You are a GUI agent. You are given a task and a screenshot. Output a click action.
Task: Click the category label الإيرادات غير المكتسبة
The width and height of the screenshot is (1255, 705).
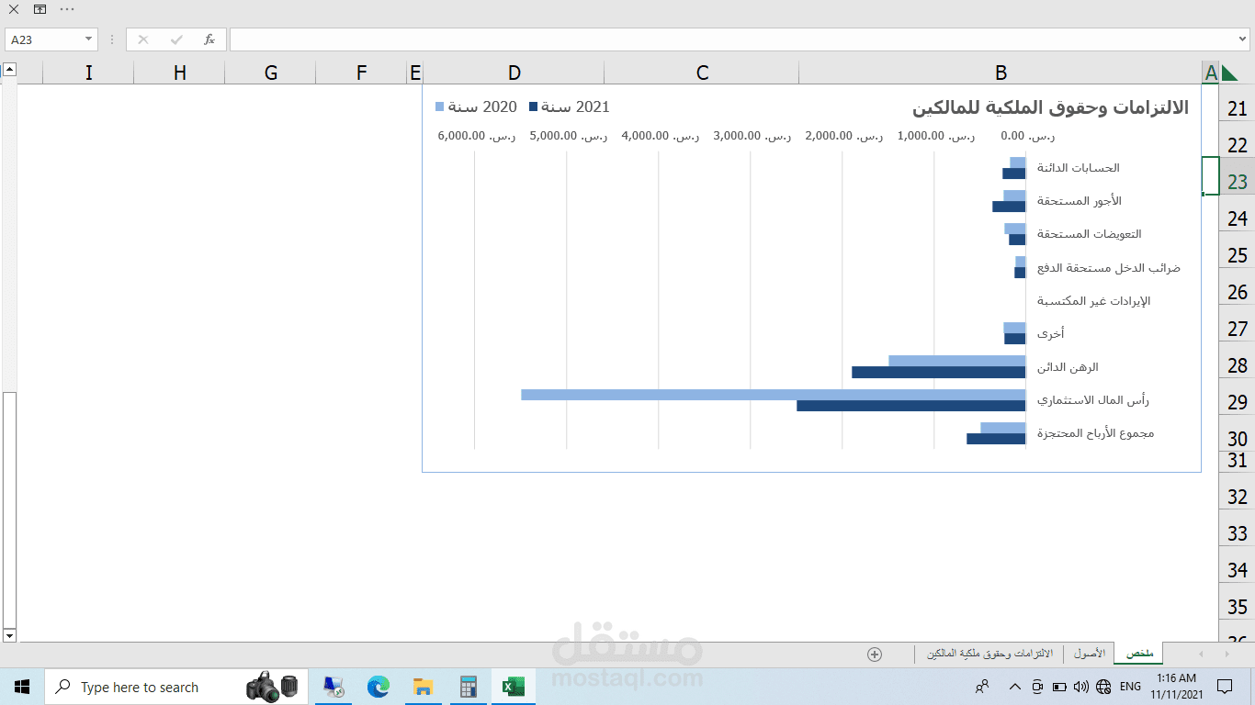pyautogui.click(x=1093, y=301)
